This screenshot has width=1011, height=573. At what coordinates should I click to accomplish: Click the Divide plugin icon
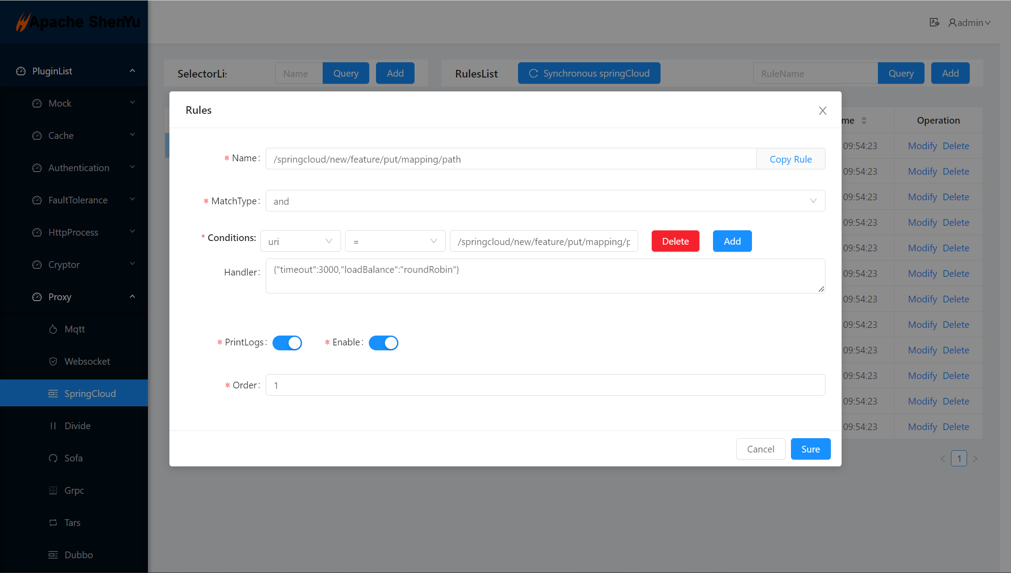coord(53,426)
